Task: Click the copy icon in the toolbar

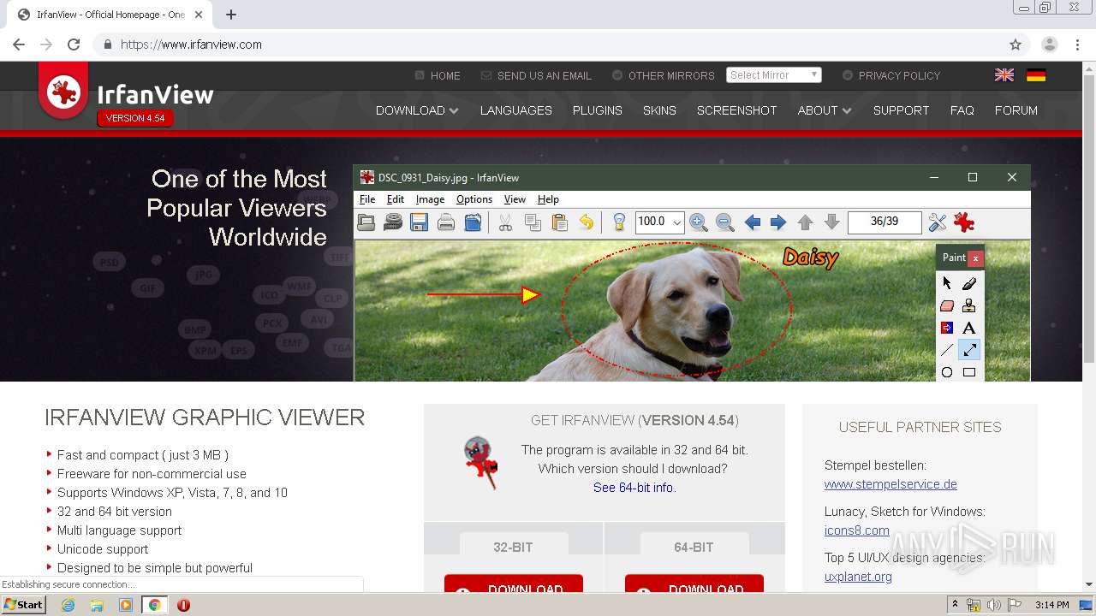Action: pos(533,222)
